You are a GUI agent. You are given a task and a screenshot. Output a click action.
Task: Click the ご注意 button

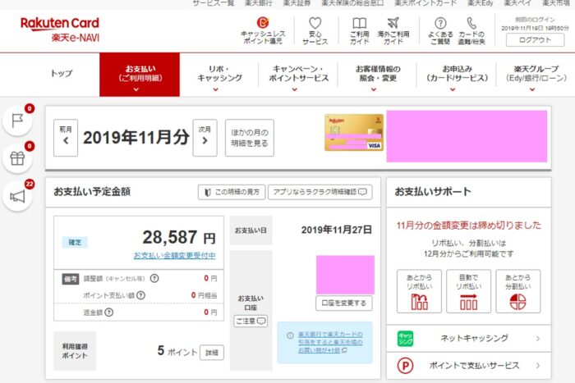point(251,321)
